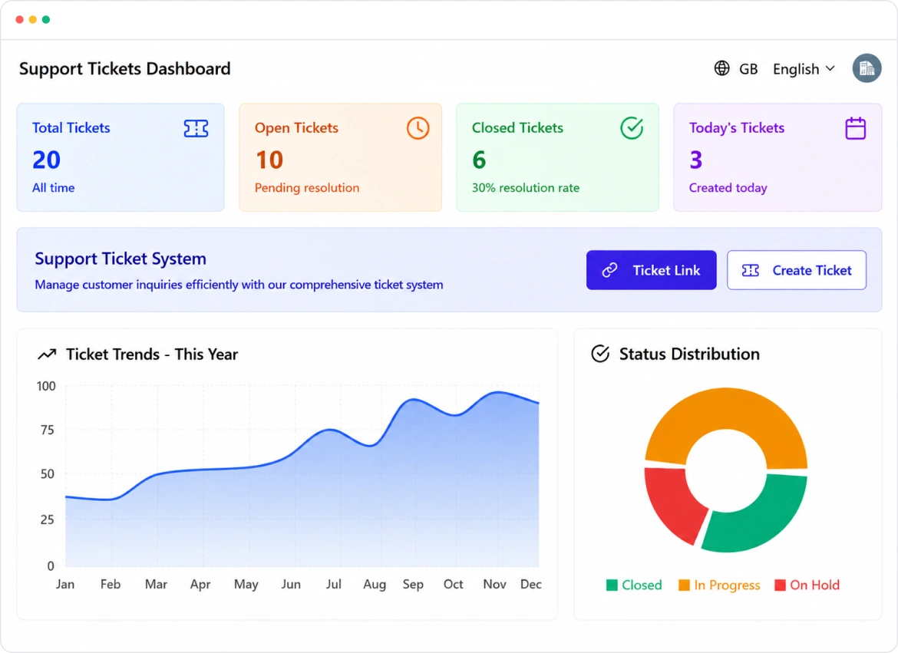Click the Status Distribution title
This screenshot has width=898, height=653.
689,354
